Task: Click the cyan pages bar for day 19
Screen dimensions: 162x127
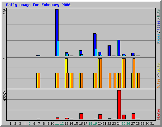Action: pyautogui.click(x=96, y=52)
